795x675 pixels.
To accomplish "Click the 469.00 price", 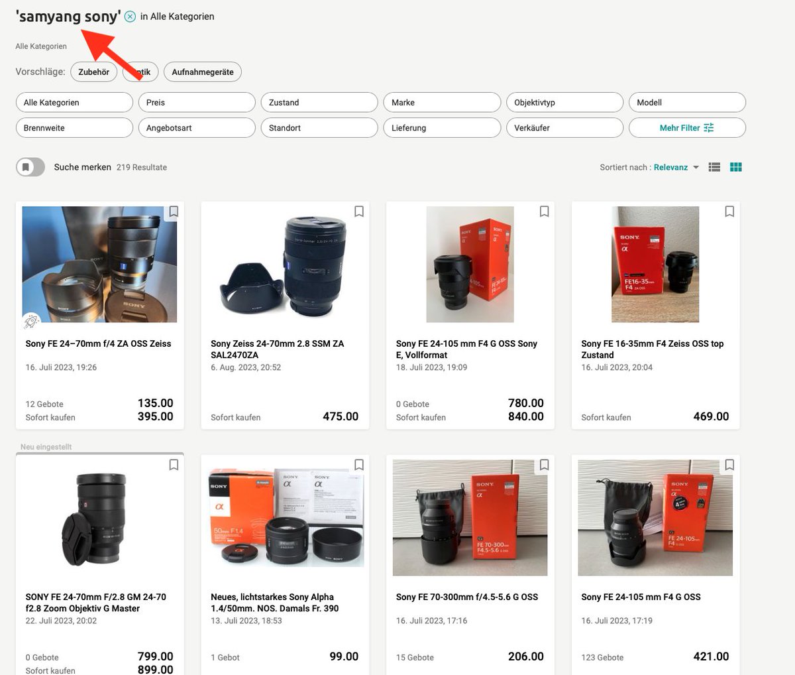I will pos(711,416).
